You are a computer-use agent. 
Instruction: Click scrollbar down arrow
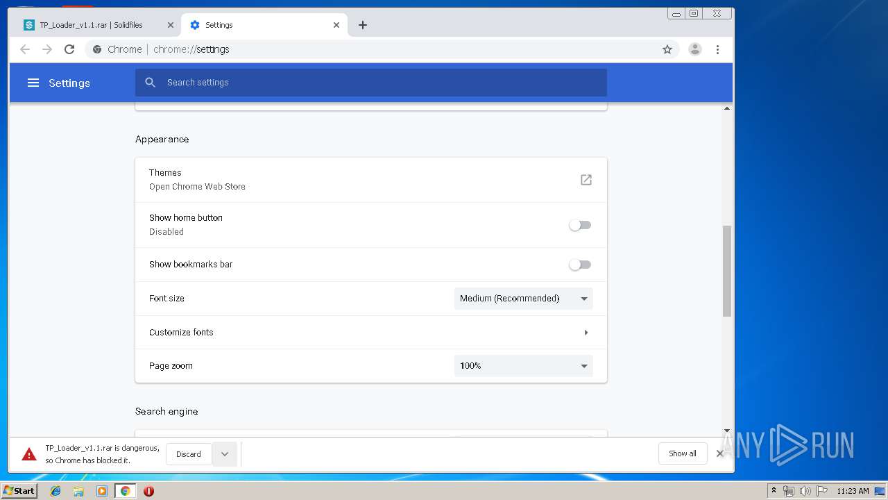pyautogui.click(x=727, y=431)
